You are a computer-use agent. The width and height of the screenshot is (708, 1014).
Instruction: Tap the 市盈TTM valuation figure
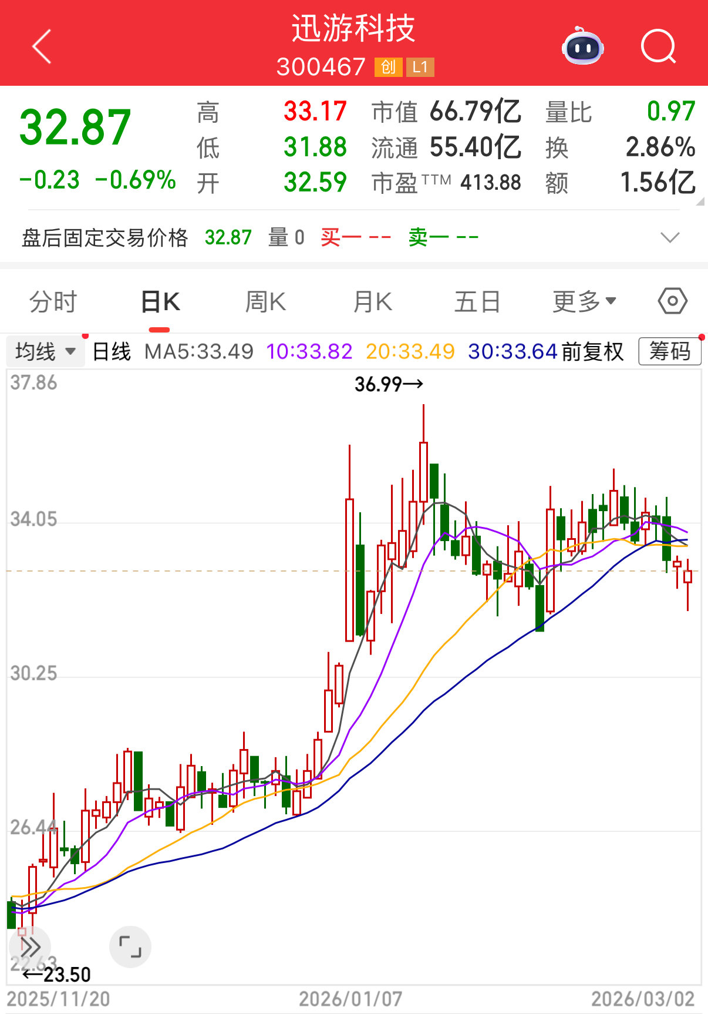[x=490, y=183]
